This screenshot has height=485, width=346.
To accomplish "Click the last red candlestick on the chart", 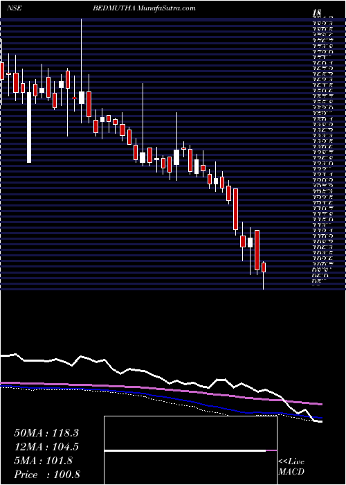I will pos(264,267).
